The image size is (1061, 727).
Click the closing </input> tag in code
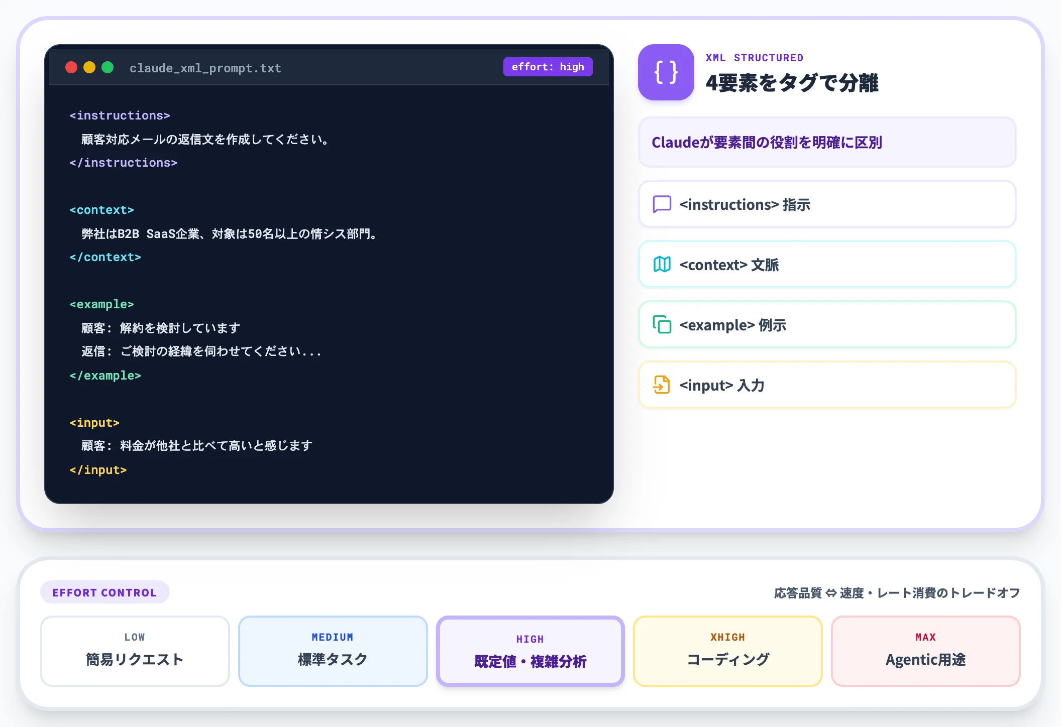pos(98,470)
